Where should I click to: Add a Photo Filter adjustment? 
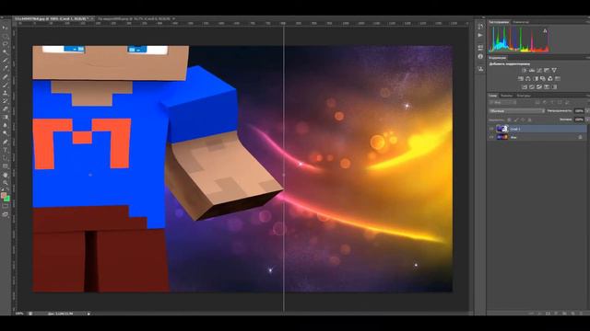coord(543,78)
